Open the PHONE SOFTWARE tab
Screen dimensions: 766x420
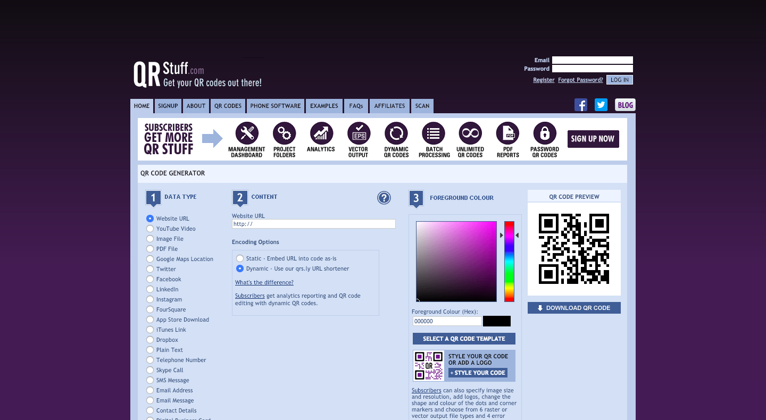tap(276, 106)
